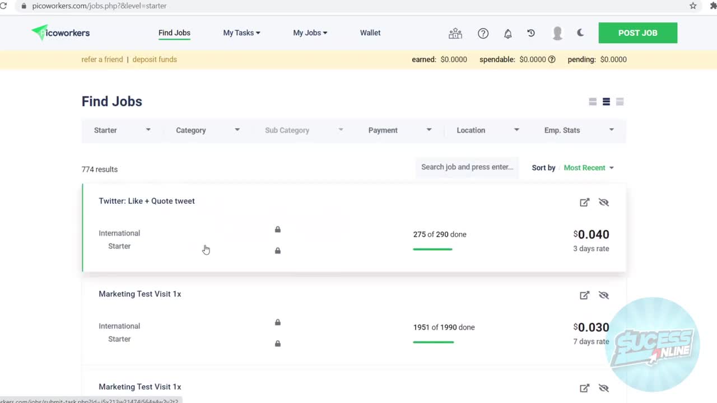This screenshot has height=403, width=717.
Task: Click the deposit funds link
Action: pos(155,59)
